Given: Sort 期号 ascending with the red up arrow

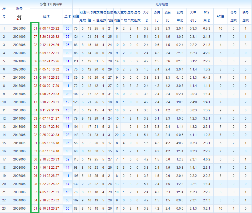Looking at the screenshot, I should click(18, 19).
